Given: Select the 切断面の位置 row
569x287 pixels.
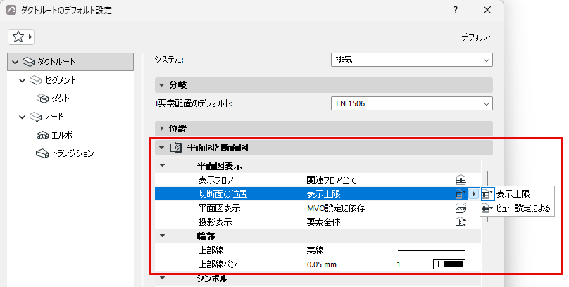Looking at the screenshot, I should (x=318, y=194).
